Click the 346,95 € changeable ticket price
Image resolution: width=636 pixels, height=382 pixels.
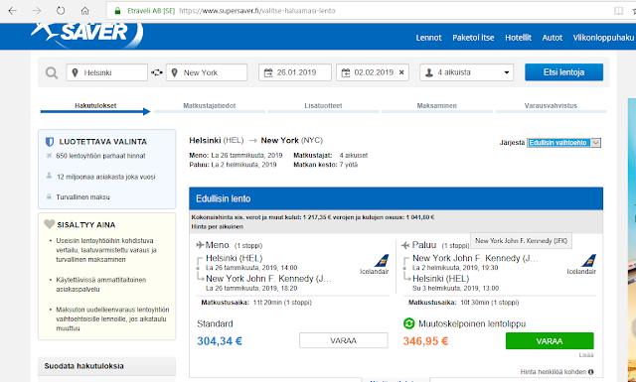pos(425,341)
